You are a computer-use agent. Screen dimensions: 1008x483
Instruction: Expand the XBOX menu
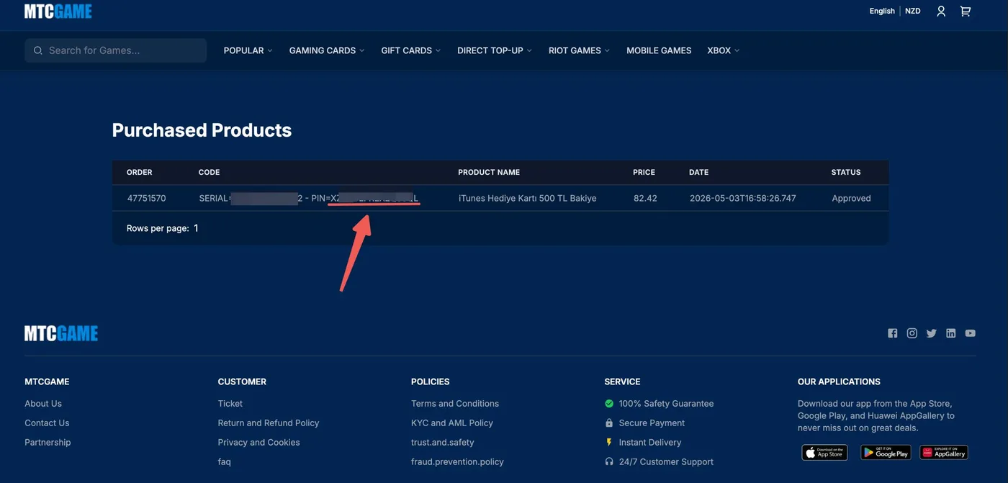pos(724,50)
